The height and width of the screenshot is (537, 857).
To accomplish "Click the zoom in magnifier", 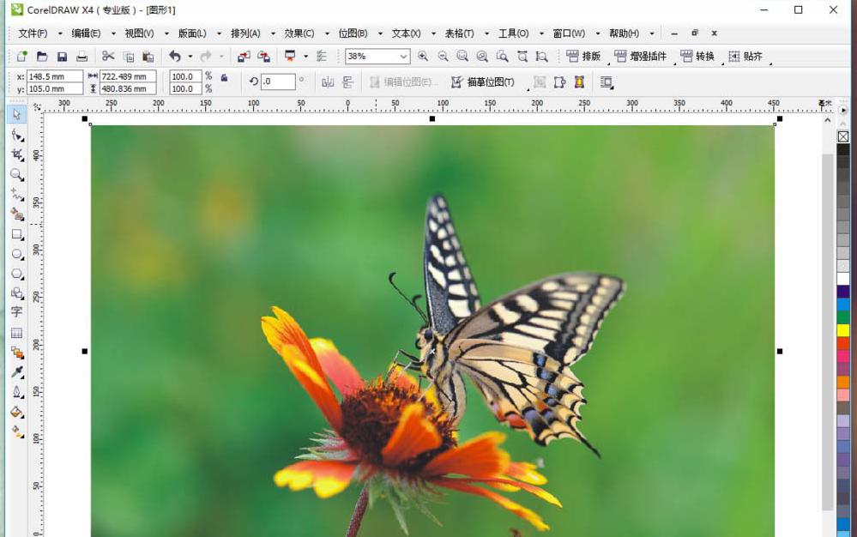I will [x=423, y=57].
